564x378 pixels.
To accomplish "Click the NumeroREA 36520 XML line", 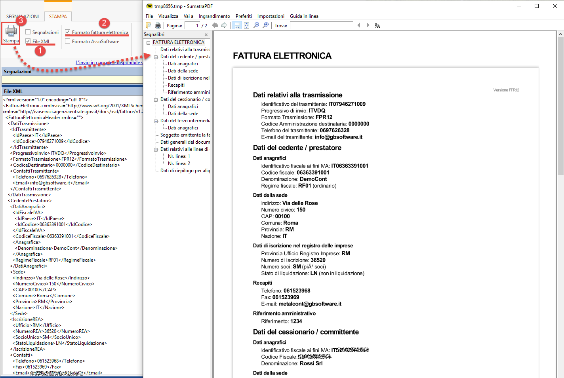I will pyautogui.click(x=51, y=331).
